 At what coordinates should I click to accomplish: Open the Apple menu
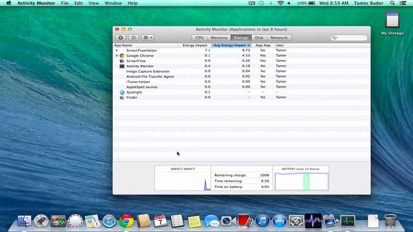click(8, 3)
